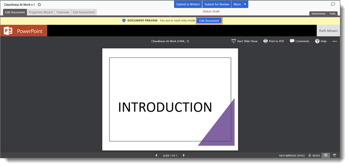Switch to the Properties Wizard tab
Image resolution: width=349 pixels, height=167 pixels.
41,12
